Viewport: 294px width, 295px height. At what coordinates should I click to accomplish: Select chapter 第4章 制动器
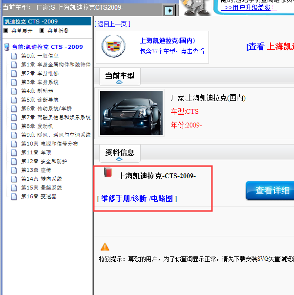point(37,91)
